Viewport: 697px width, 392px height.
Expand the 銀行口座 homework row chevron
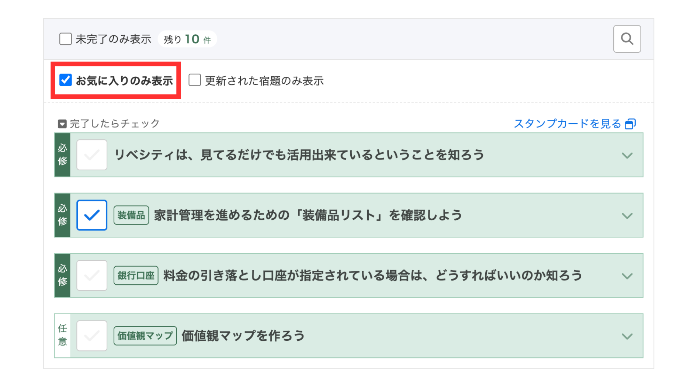point(627,276)
